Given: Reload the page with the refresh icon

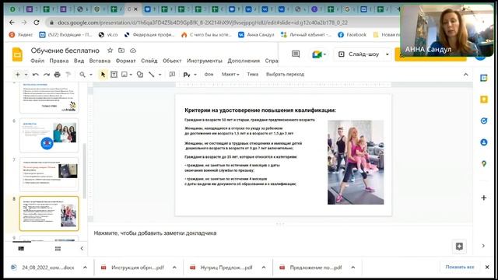Looking at the screenshot, I should click(37, 23).
